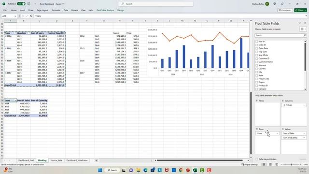Open the Tools gear dropdown in fields pane
The width and height of the screenshot is (309, 174).
(303, 29)
